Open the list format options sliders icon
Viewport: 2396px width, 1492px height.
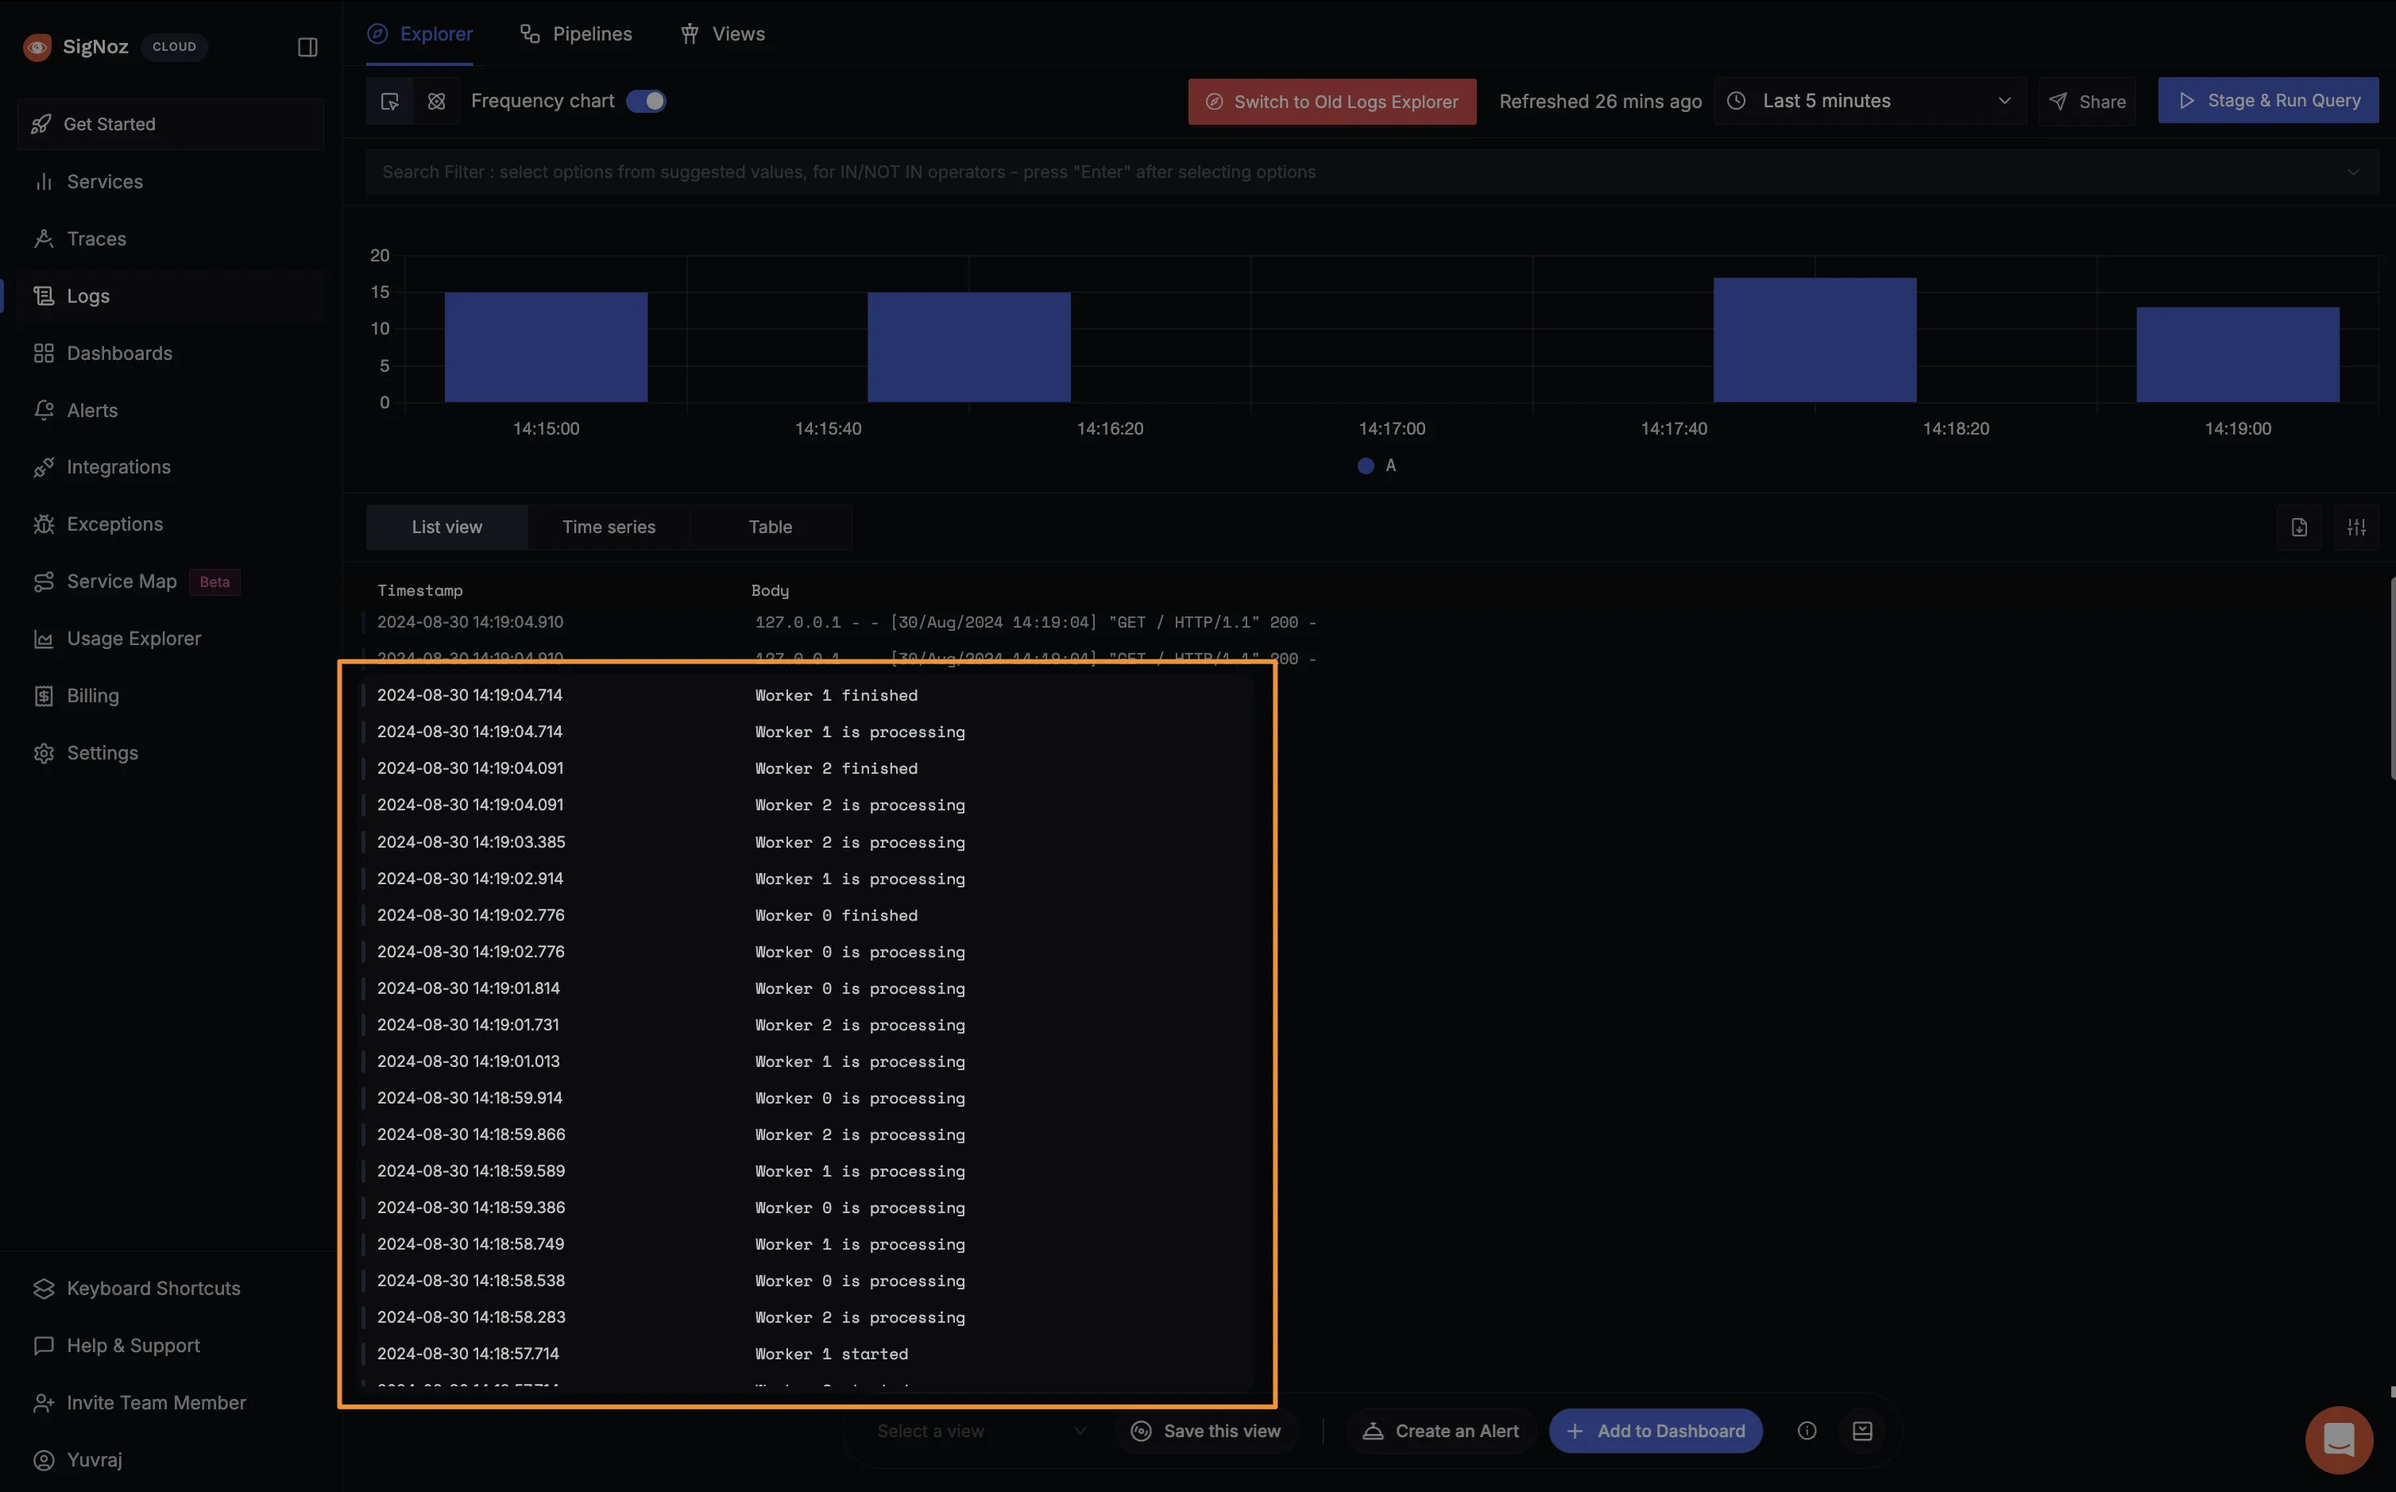(x=2356, y=528)
